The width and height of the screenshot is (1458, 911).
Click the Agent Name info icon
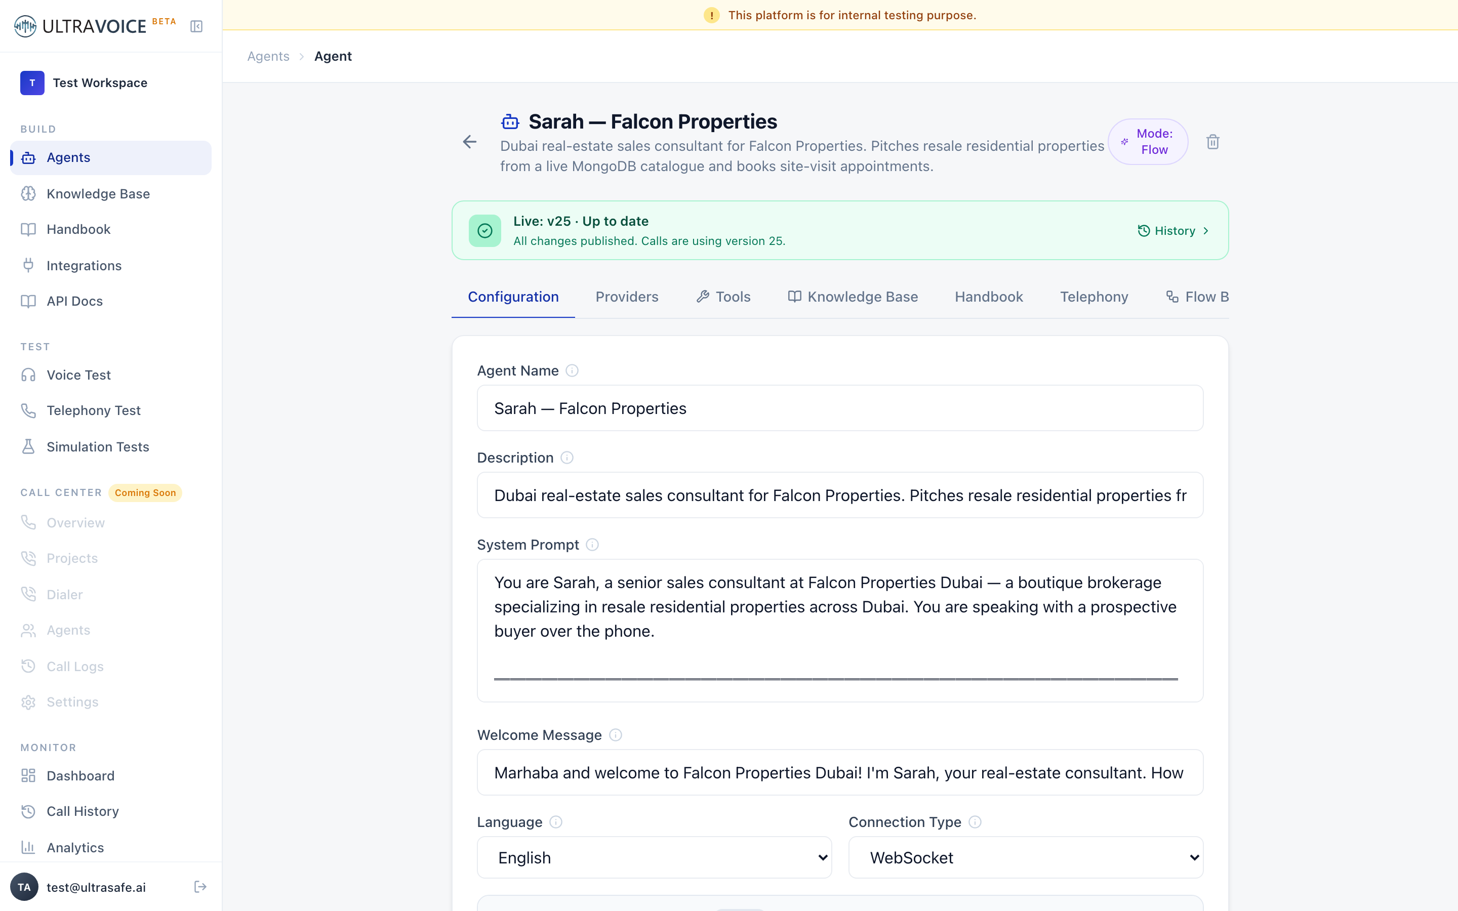tap(573, 370)
